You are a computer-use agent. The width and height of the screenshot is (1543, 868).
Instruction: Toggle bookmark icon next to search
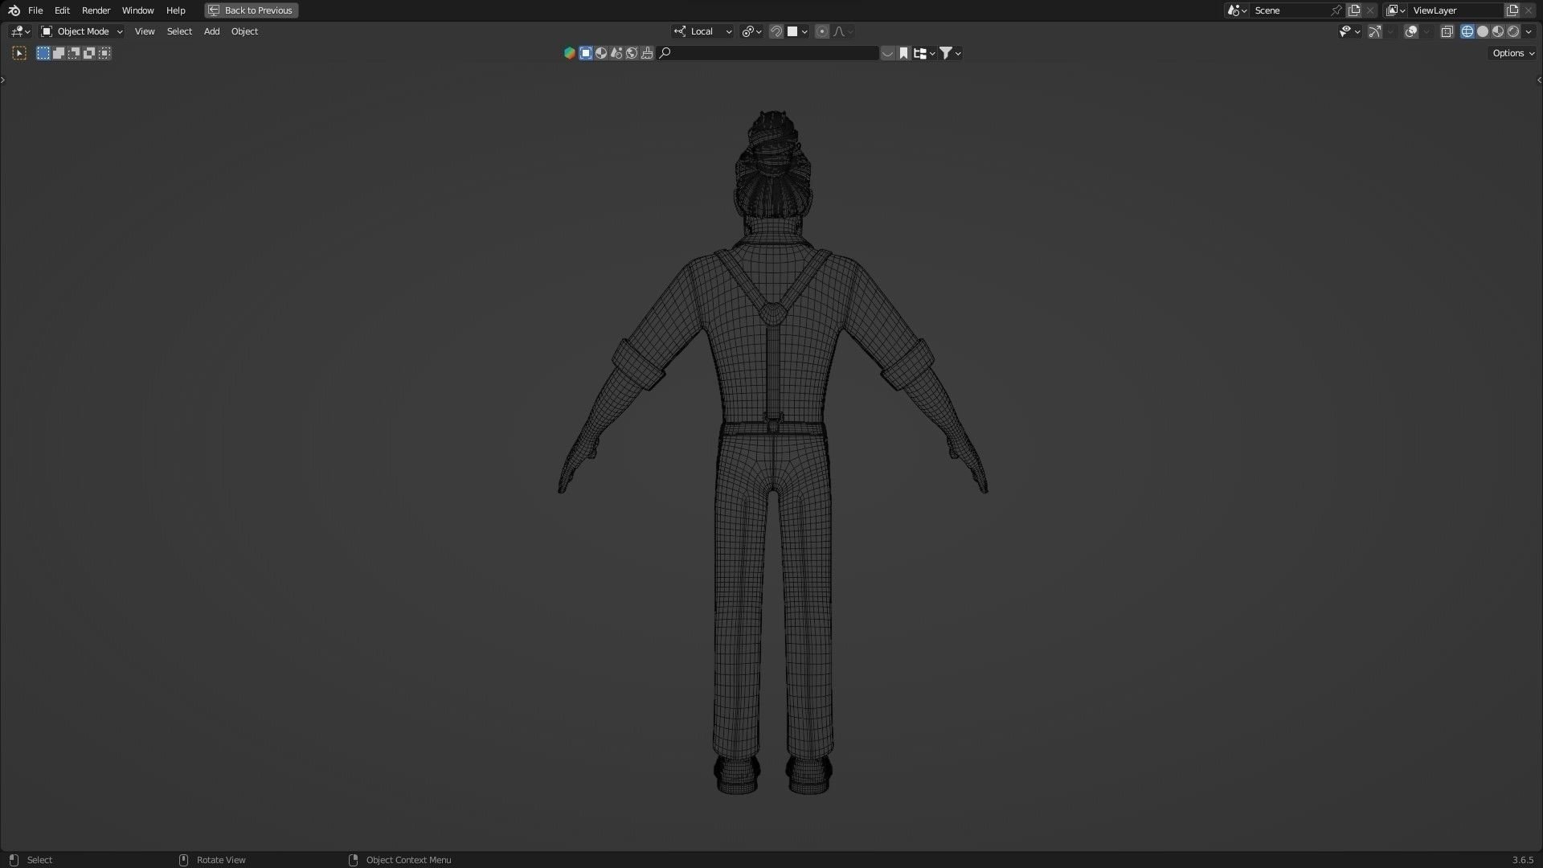click(903, 53)
